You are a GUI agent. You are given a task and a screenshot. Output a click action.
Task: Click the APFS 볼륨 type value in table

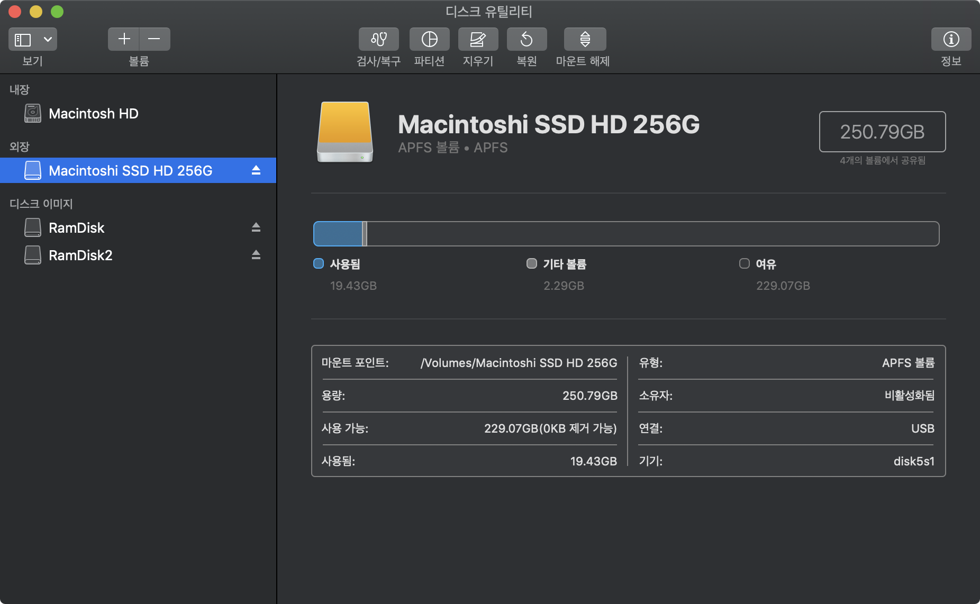pos(908,363)
